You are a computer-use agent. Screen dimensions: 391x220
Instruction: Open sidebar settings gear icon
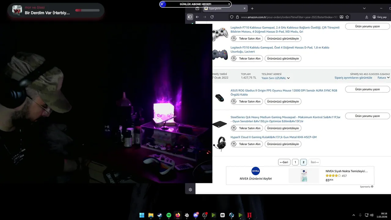190,189
